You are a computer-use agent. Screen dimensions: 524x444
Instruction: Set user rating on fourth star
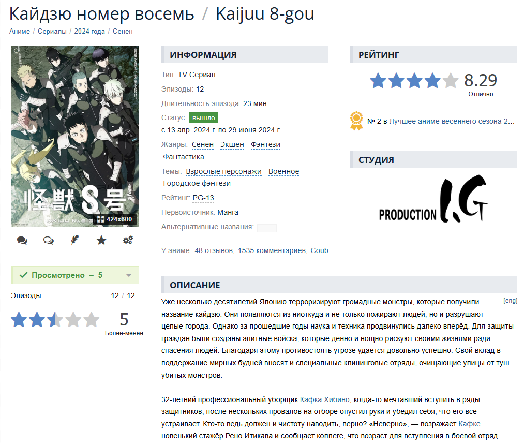[73, 320]
